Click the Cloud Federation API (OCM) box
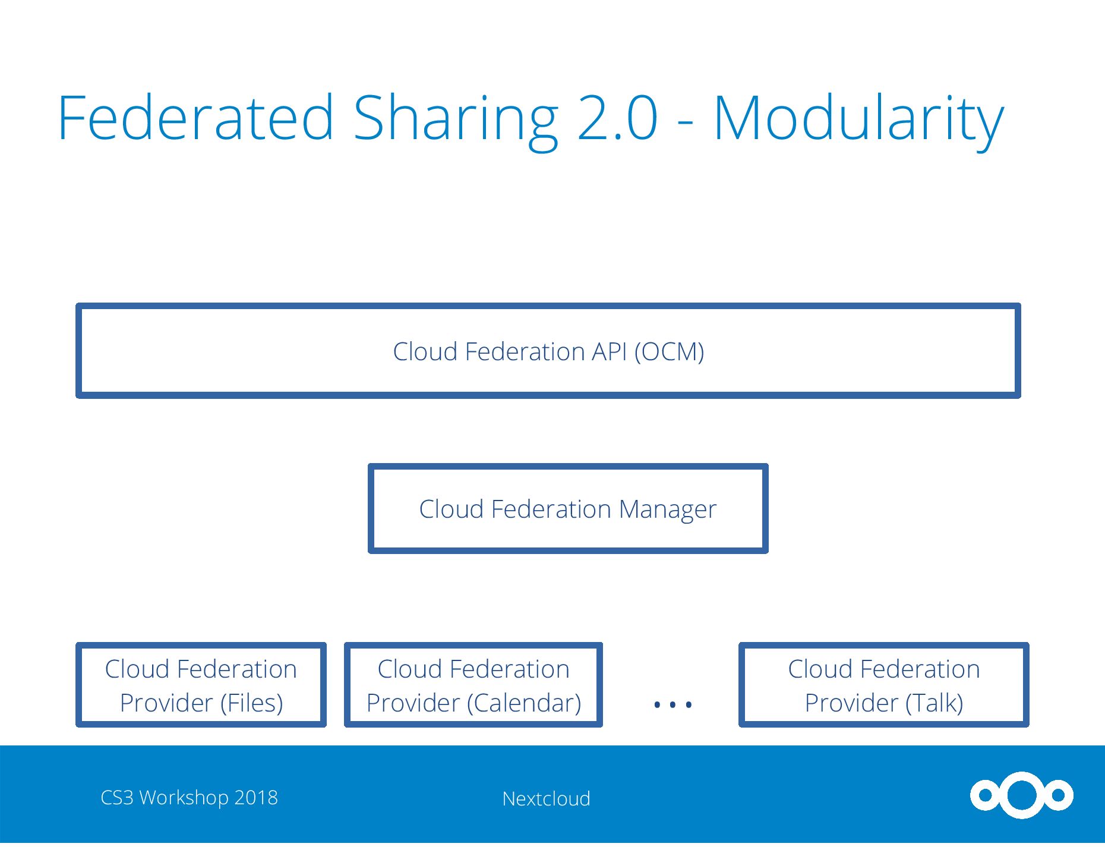The image size is (1105, 856). point(548,351)
